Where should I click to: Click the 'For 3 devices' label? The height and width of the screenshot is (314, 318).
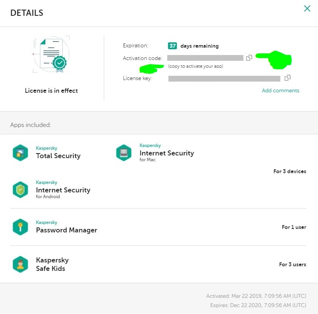coord(290,171)
